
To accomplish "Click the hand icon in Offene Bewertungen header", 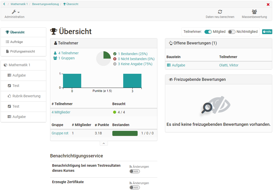I will tap(171, 43).
